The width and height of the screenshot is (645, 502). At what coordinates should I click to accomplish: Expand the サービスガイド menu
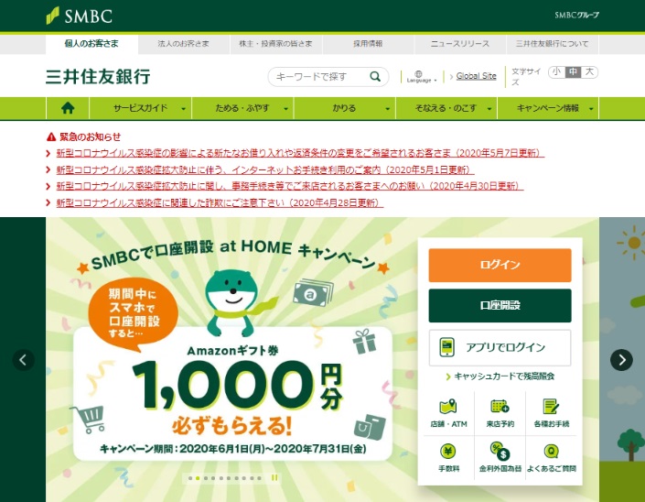(x=140, y=108)
